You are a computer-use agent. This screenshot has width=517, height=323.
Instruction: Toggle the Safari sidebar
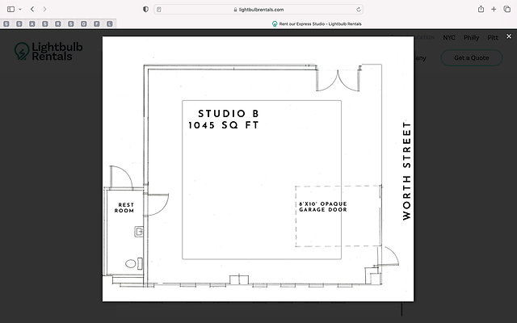(x=10, y=9)
